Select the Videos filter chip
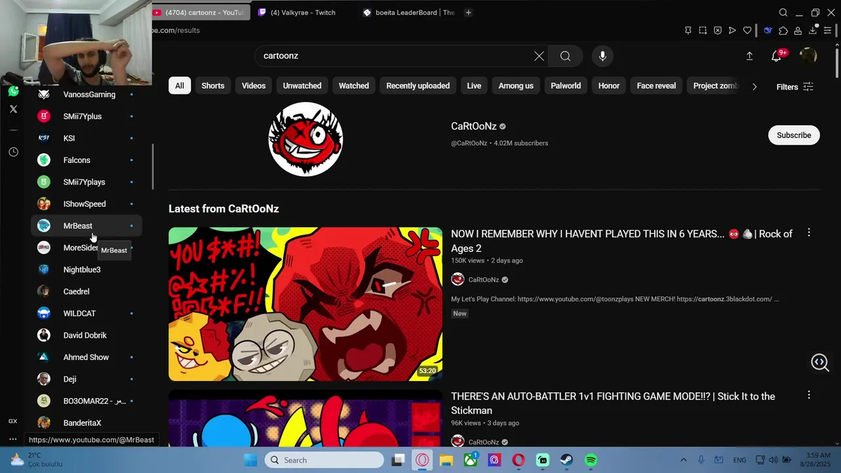 click(x=254, y=85)
